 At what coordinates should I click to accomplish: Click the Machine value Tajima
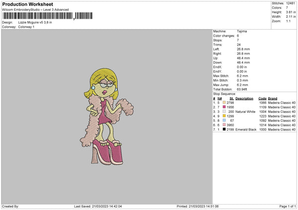click(242, 31)
